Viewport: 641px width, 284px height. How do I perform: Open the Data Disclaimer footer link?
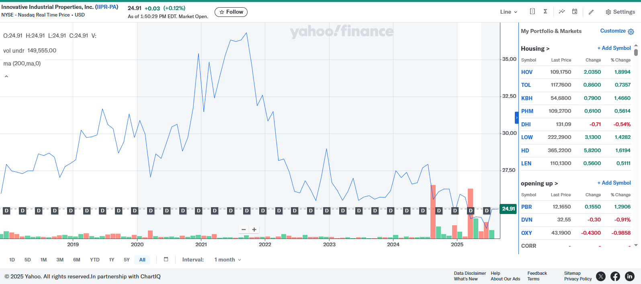pyautogui.click(x=470, y=273)
